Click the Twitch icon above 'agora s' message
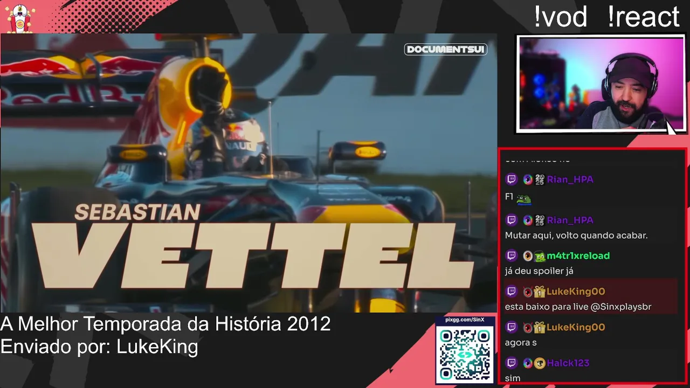 (x=512, y=327)
